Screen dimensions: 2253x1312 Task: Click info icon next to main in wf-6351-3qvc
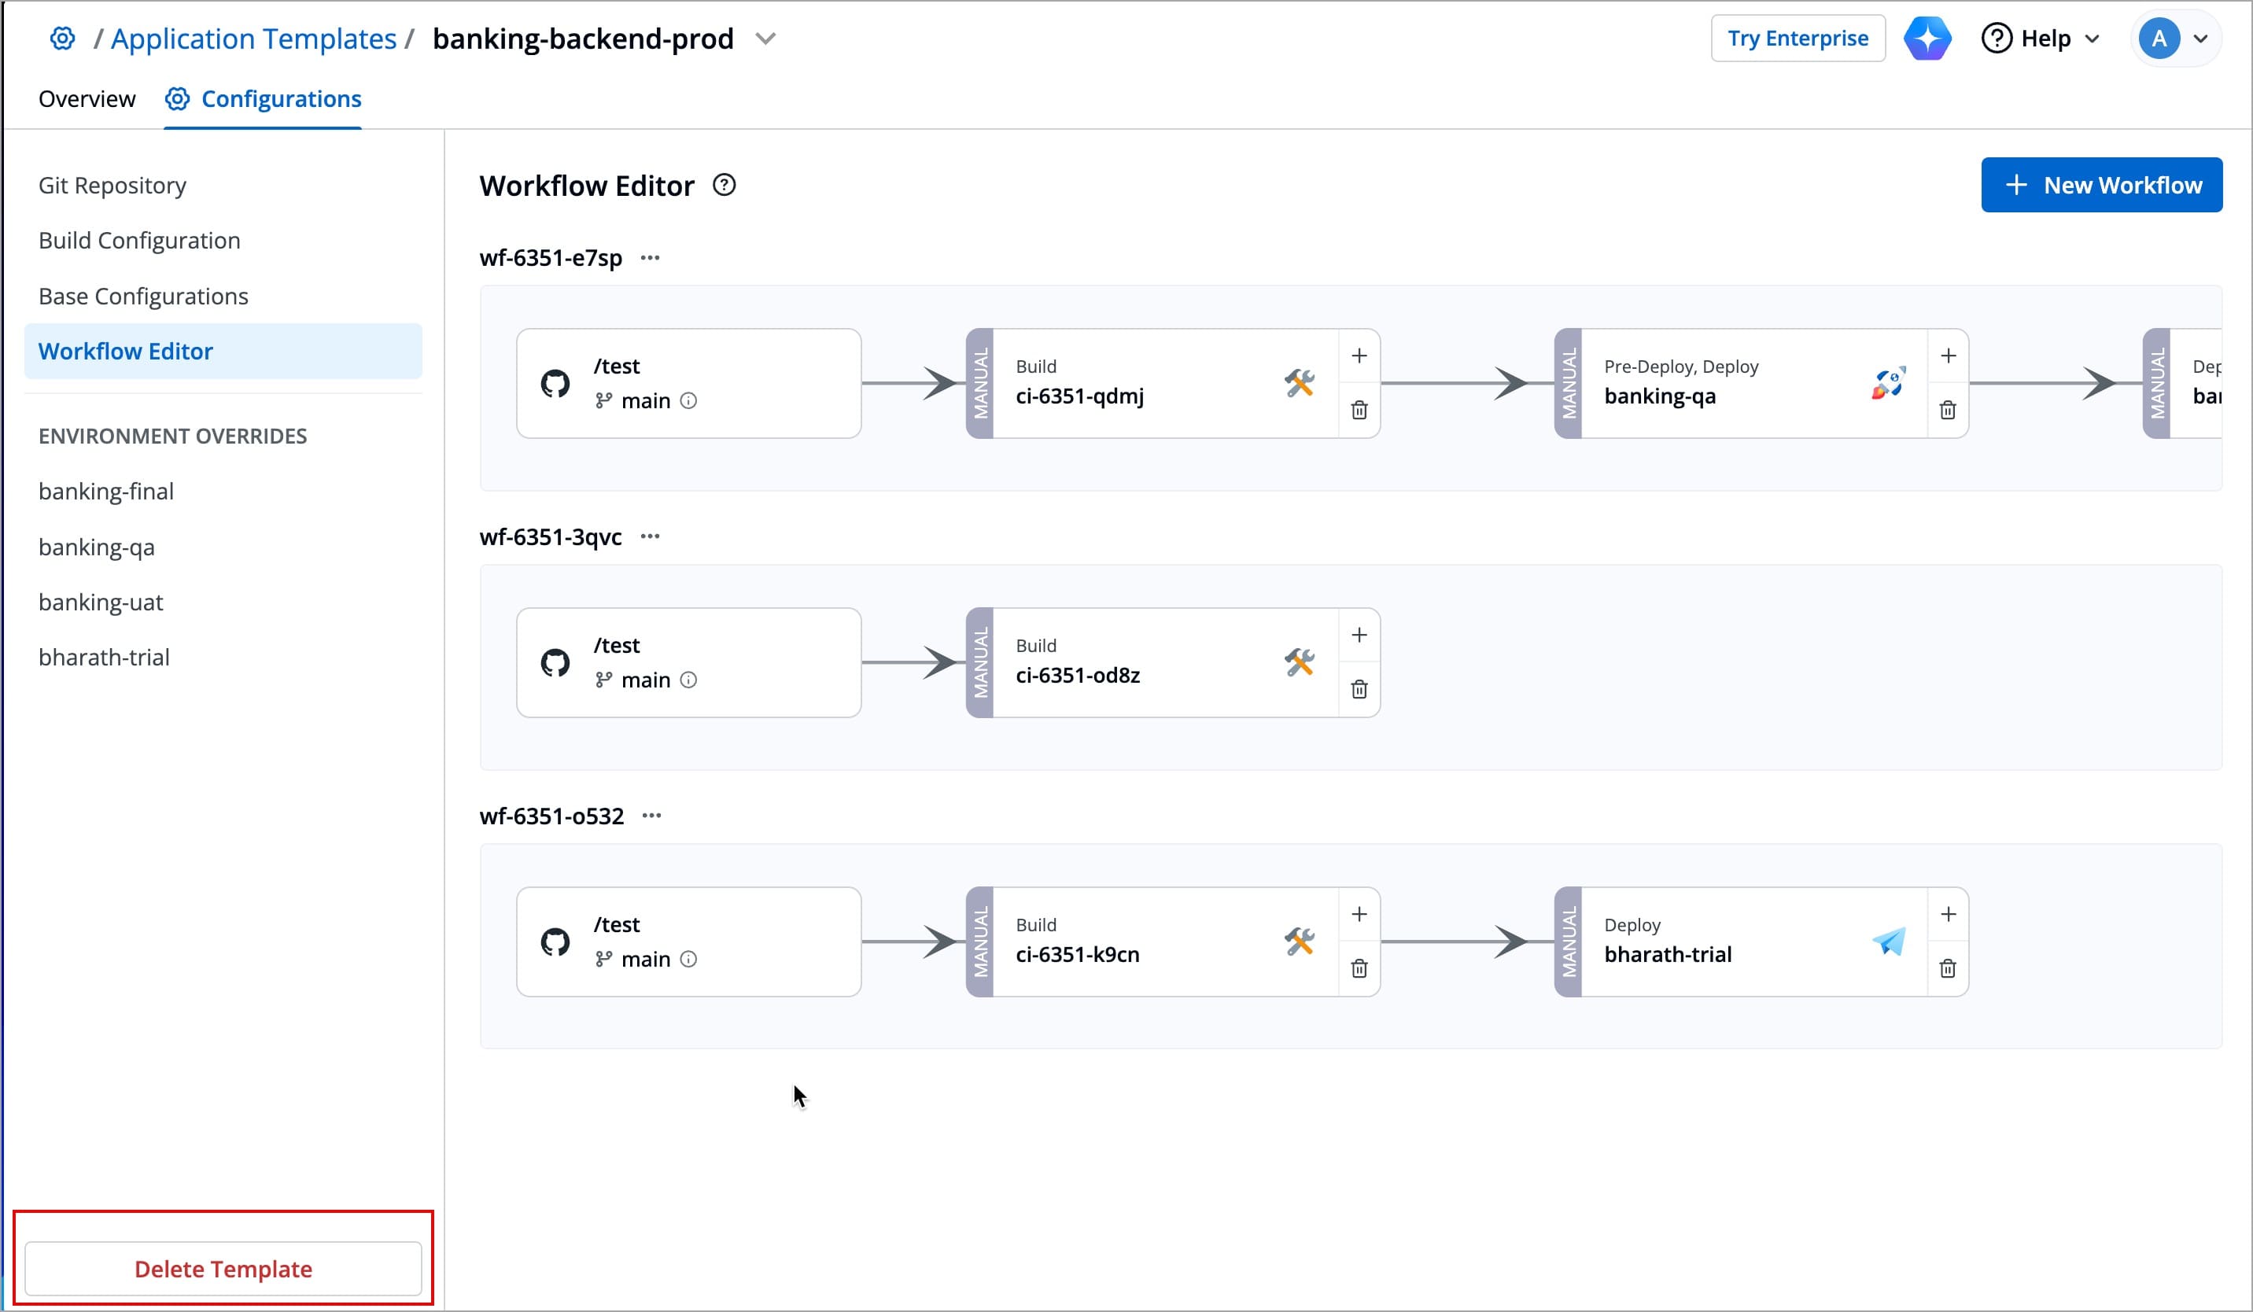[x=688, y=680]
